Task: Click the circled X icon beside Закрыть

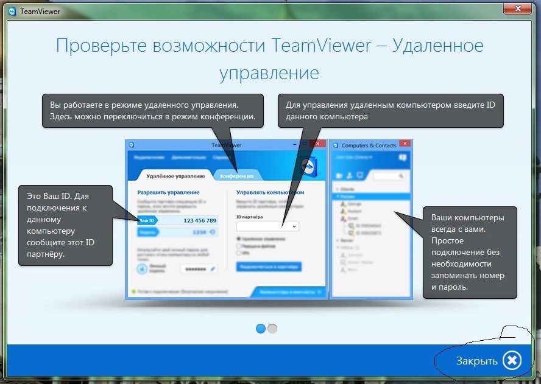Action: [512, 360]
